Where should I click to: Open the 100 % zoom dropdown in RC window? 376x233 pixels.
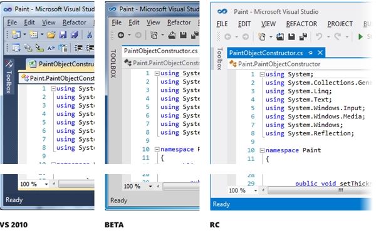click(x=256, y=190)
